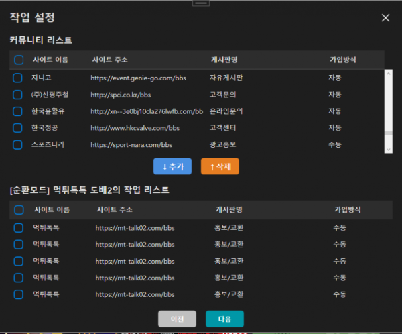Click the 사이트 주소 header in community list

(x=111, y=60)
